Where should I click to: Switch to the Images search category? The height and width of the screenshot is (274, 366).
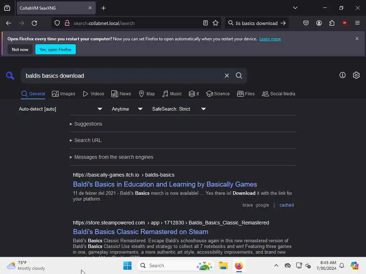64,94
